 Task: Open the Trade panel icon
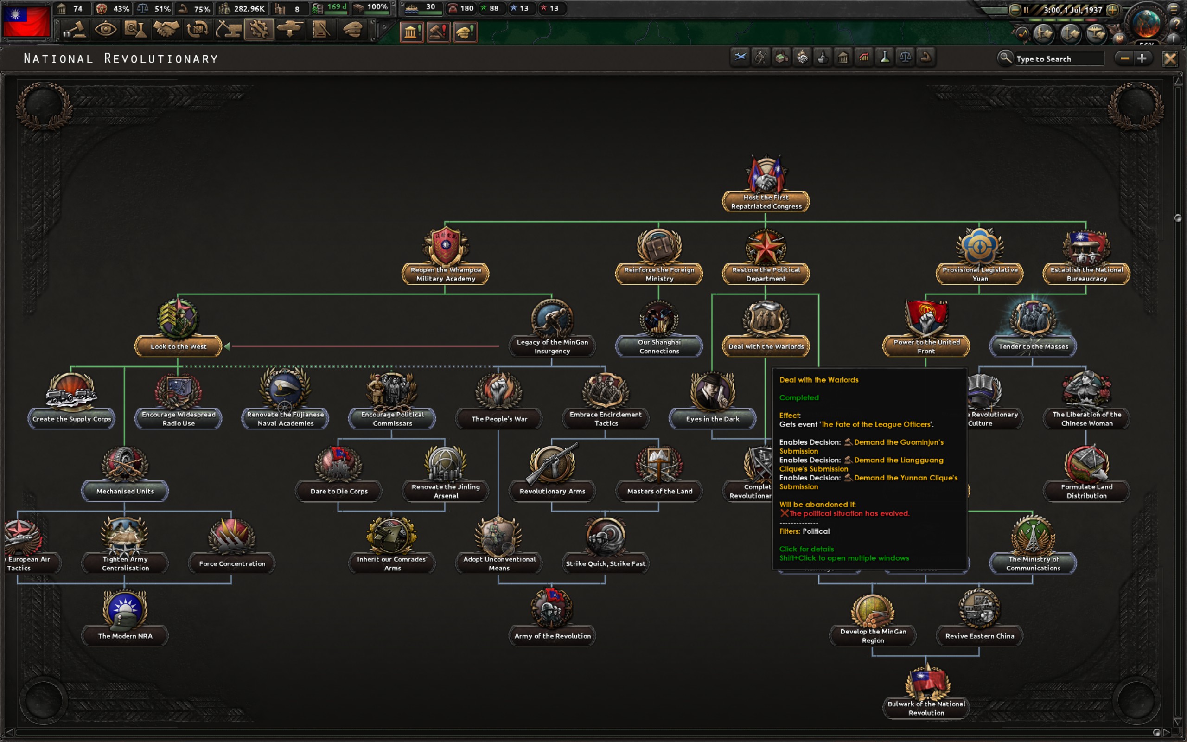coord(197,30)
